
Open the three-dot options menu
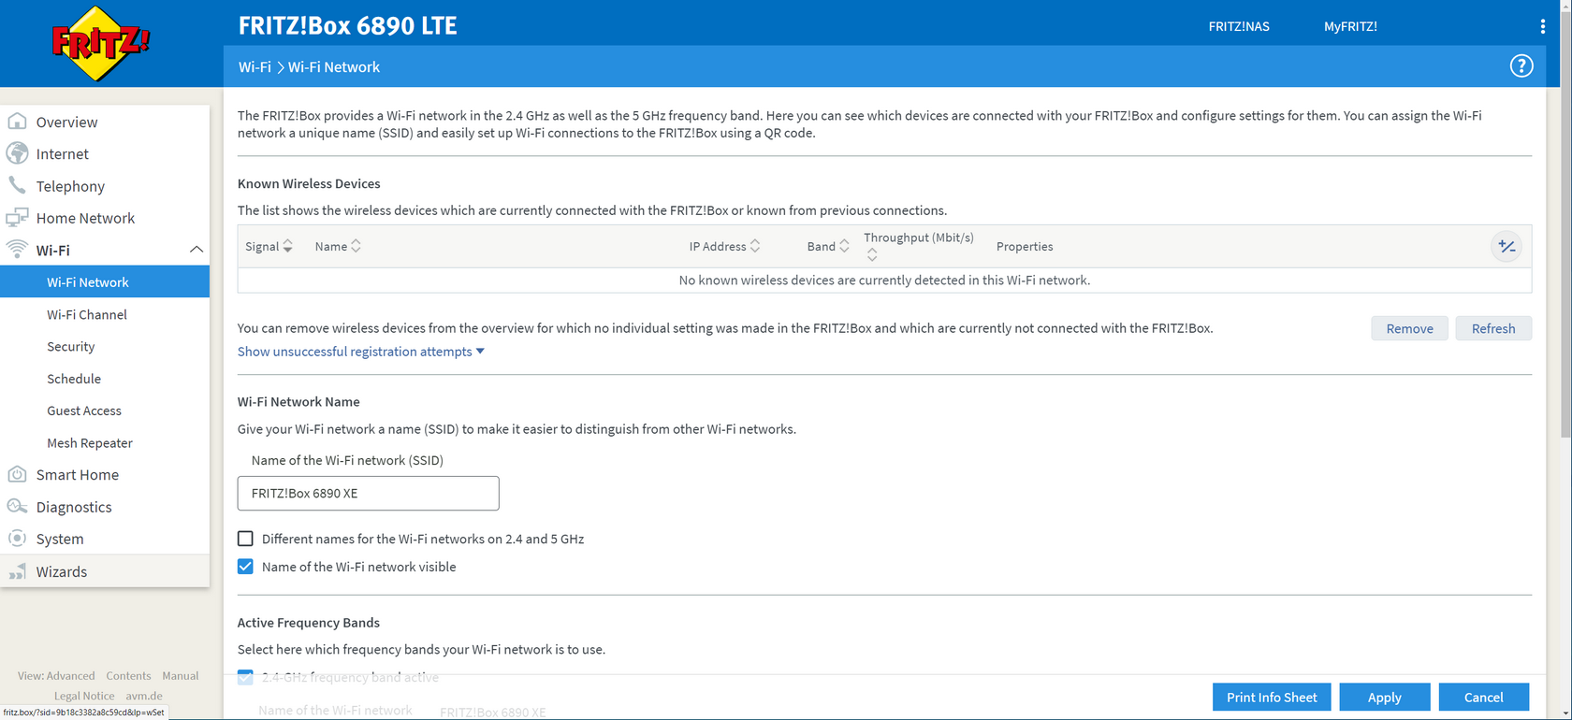tap(1543, 26)
